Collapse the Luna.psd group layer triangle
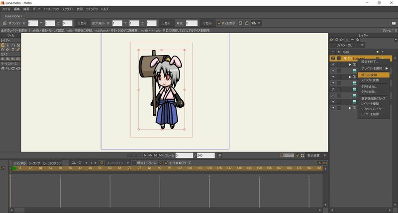Image resolution: width=398 pixels, height=213 pixels. 345,58
